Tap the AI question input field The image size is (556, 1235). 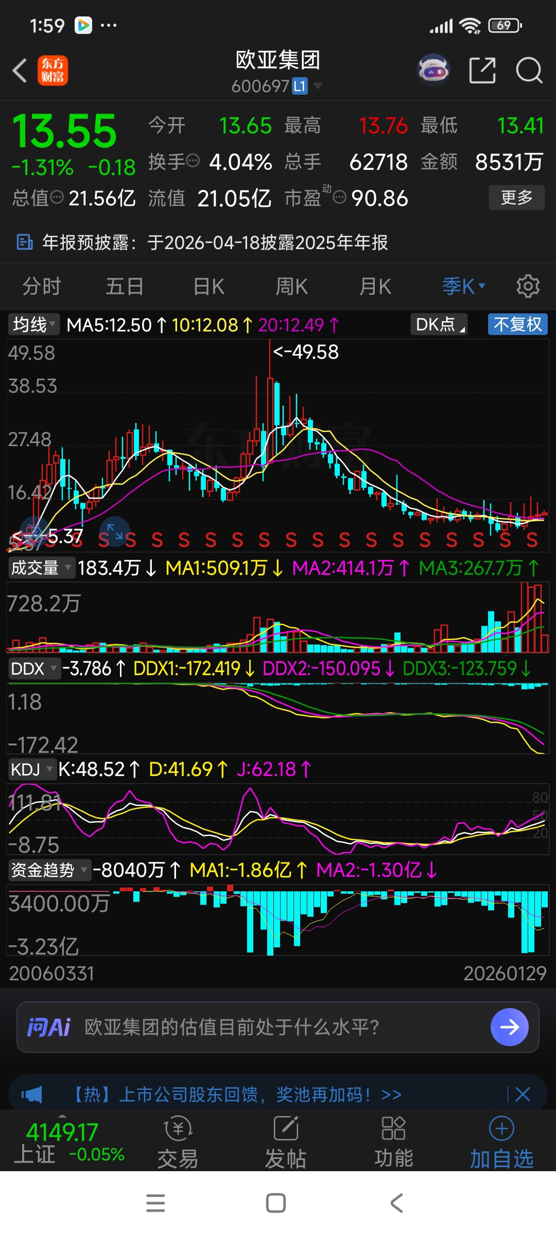[x=278, y=1027]
